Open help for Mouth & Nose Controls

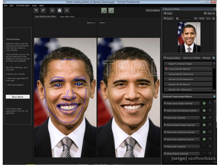tap(210, 125)
